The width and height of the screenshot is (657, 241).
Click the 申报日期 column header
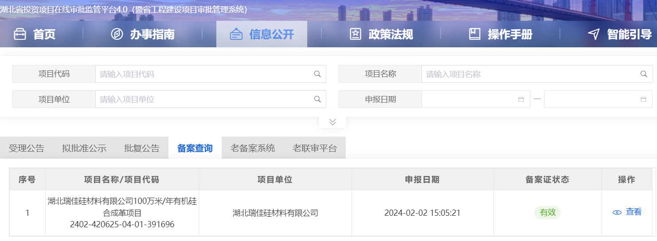click(x=422, y=180)
